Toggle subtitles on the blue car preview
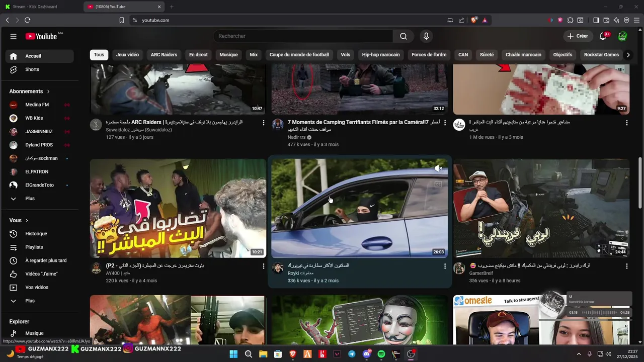 pos(438,184)
